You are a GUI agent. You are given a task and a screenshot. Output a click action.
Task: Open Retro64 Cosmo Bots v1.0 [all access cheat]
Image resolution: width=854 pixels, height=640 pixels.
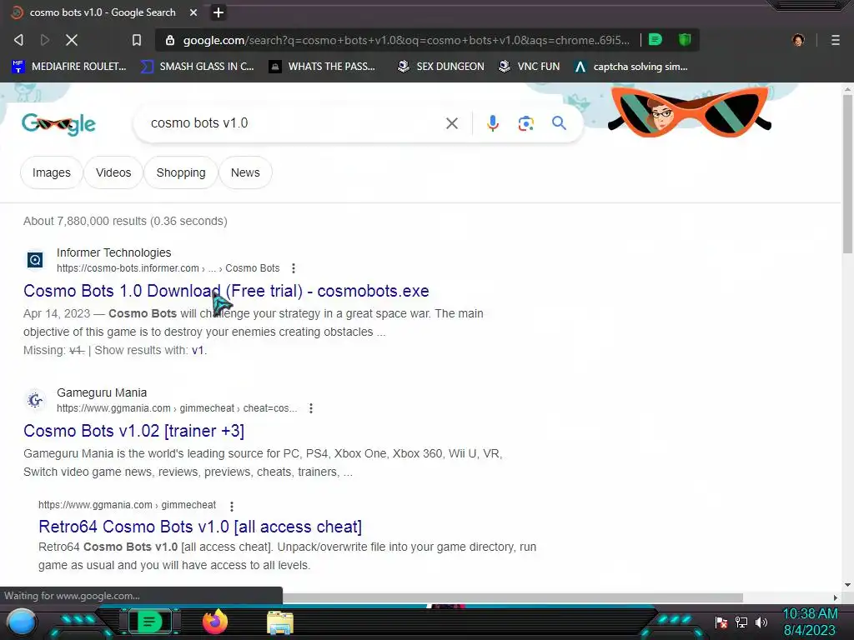200,527
